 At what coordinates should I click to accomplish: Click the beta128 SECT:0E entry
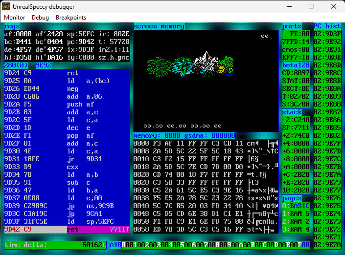(x=296, y=89)
